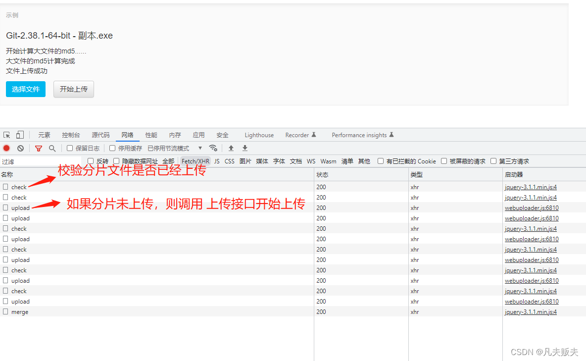Viewport: 586px width, 361px height.
Task: Click the 选择文件 button
Action: pos(26,89)
